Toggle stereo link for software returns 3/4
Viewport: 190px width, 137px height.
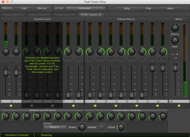pos(116,106)
